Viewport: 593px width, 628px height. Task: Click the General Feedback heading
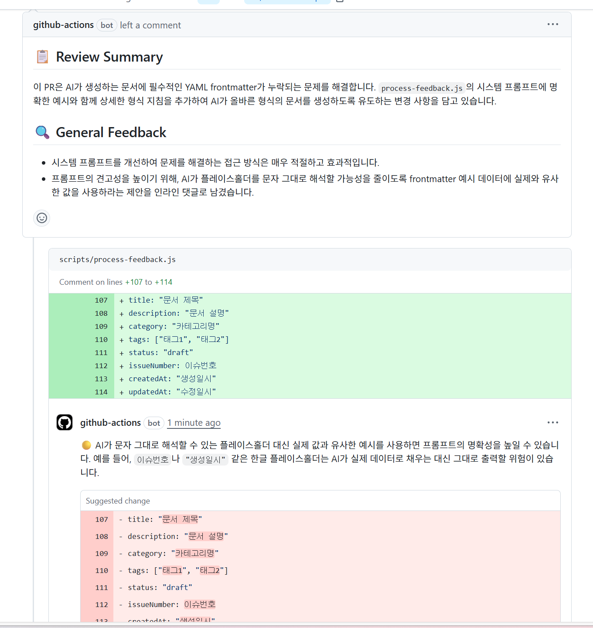(111, 132)
